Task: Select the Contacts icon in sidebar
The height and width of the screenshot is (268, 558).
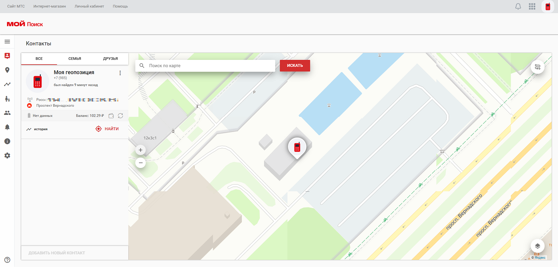Action: point(7,56)
